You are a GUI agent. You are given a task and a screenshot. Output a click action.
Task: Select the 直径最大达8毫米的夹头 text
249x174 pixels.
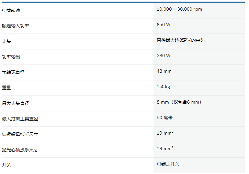tap(181, 40)
